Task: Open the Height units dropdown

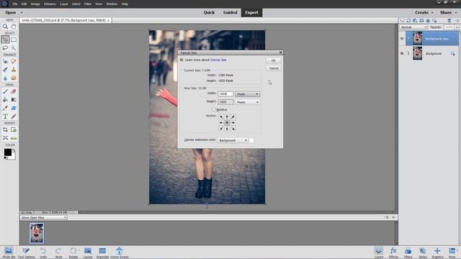Action: pos(247,102)
